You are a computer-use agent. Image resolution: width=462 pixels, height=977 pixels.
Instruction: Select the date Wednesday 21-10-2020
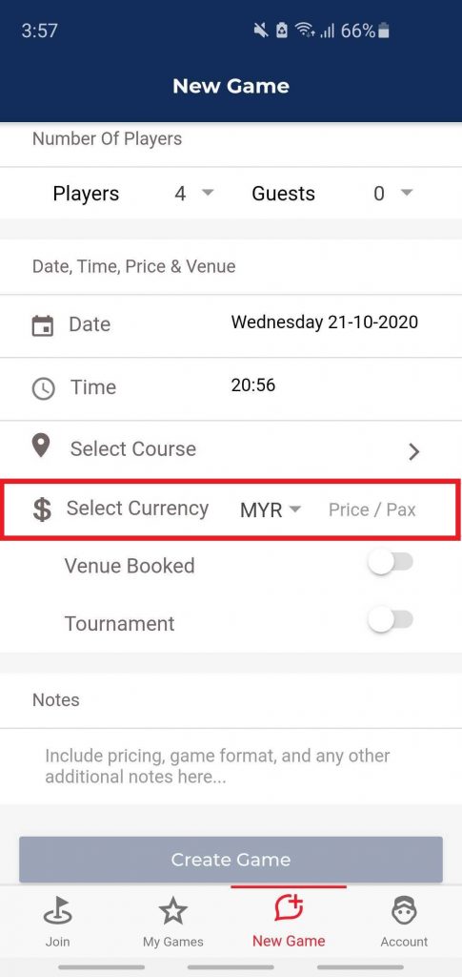[325, 322]
